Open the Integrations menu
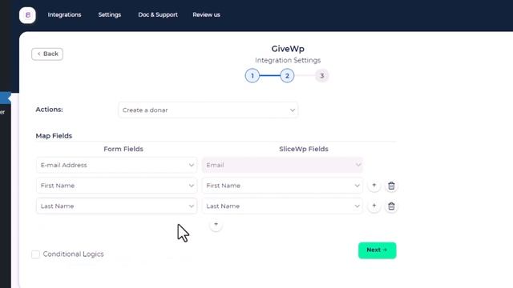The width and height of the screenshot is (513, 288). [64, 14]
